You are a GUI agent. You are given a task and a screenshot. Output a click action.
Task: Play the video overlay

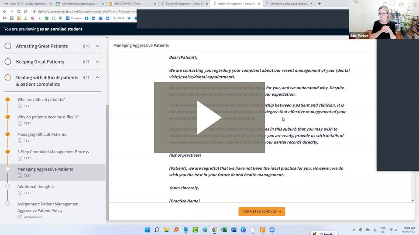(209, 117)
